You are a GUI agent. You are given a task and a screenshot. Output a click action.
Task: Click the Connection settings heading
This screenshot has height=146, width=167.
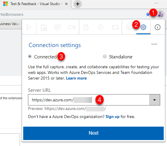[x=55, y=45]
